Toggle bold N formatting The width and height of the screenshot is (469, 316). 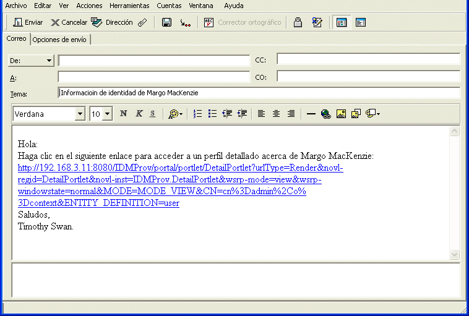pyautogui.click(x=123, y=114)
